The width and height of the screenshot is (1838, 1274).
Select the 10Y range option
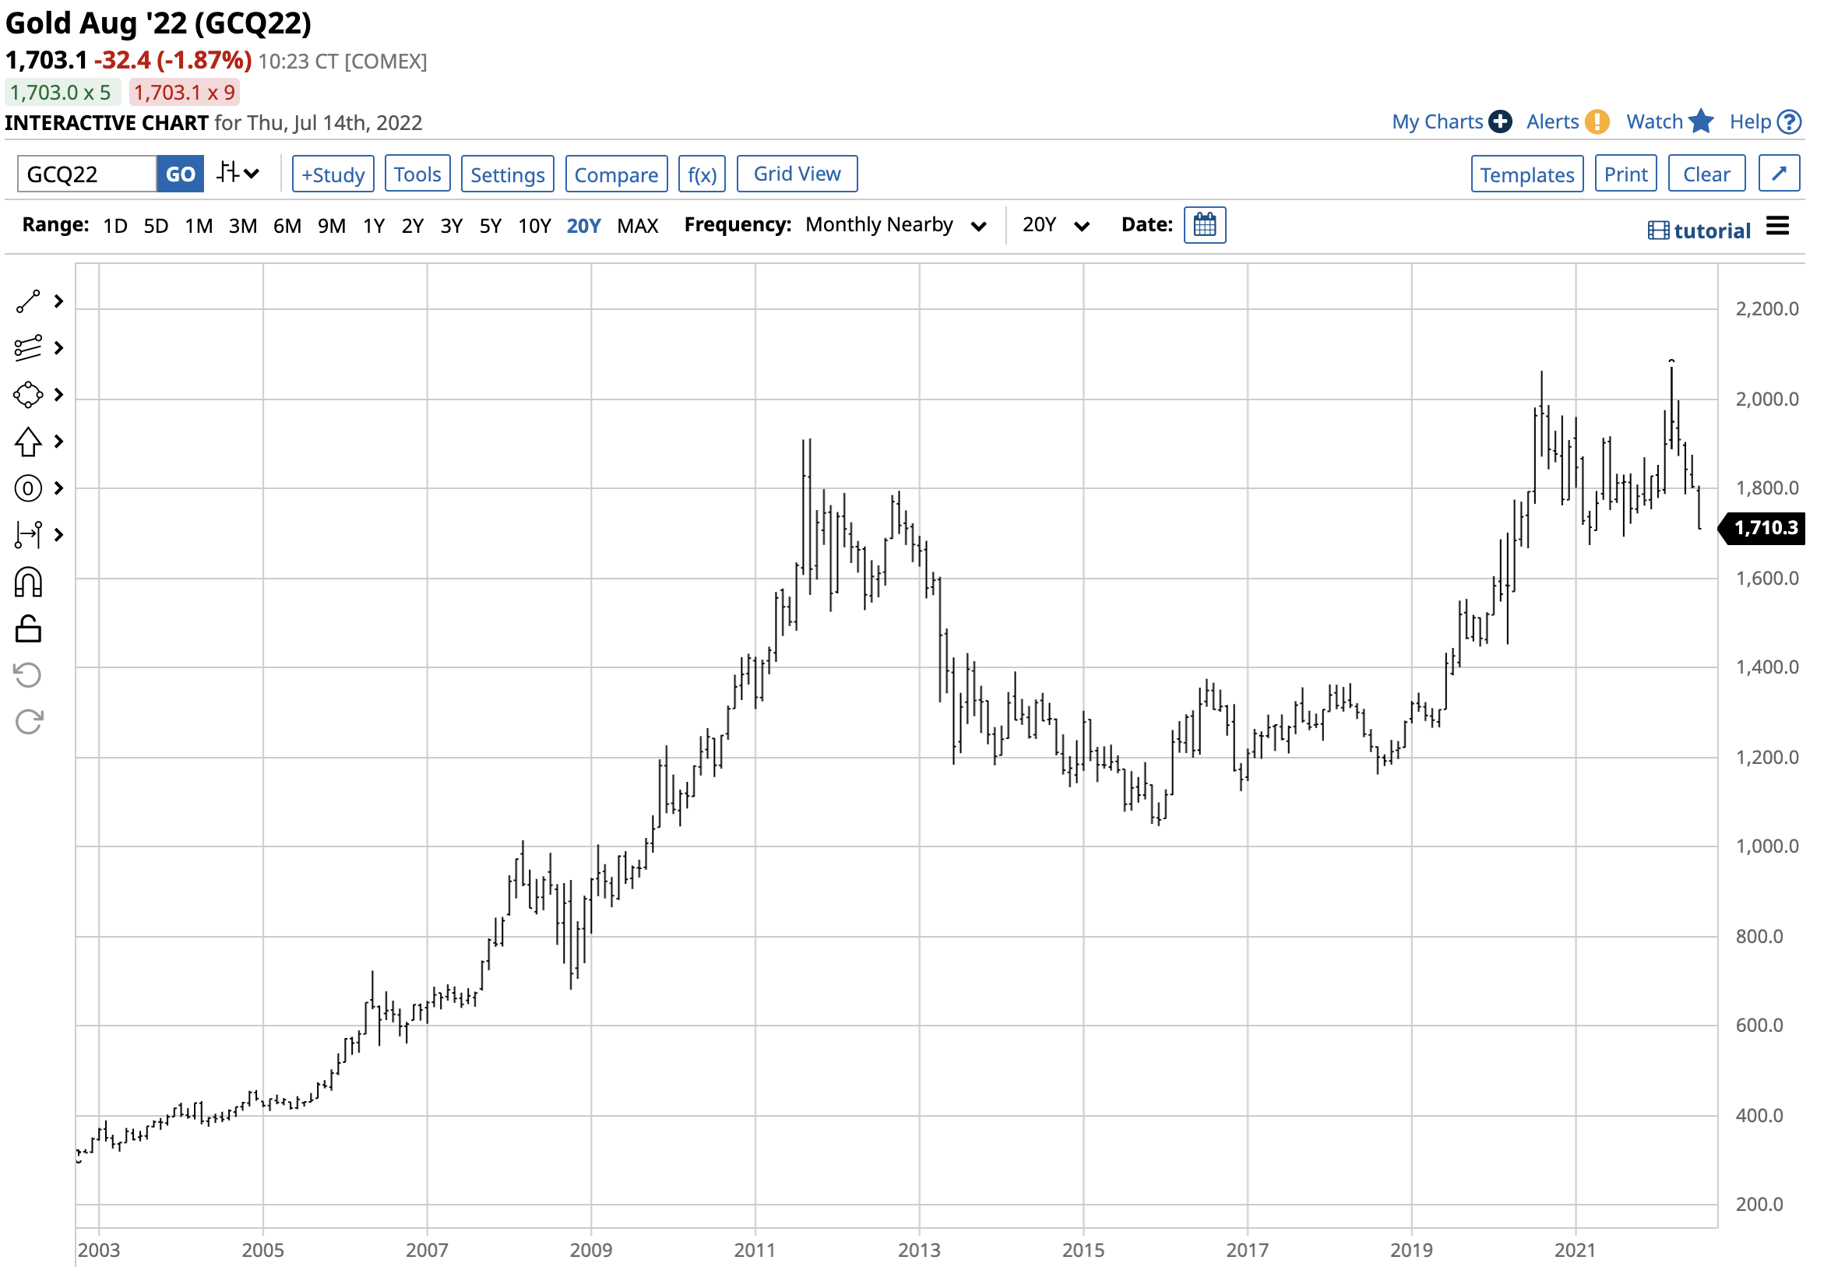click(x=534, y=227)
